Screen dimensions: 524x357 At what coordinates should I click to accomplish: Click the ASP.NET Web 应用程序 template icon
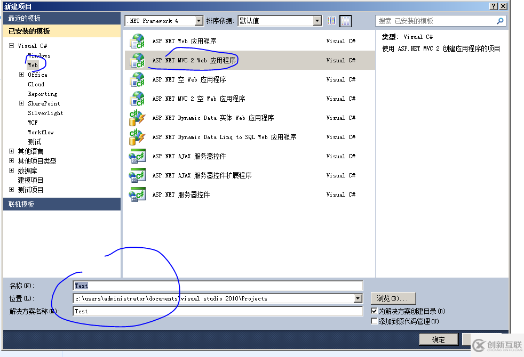click(x=137, y=42)
